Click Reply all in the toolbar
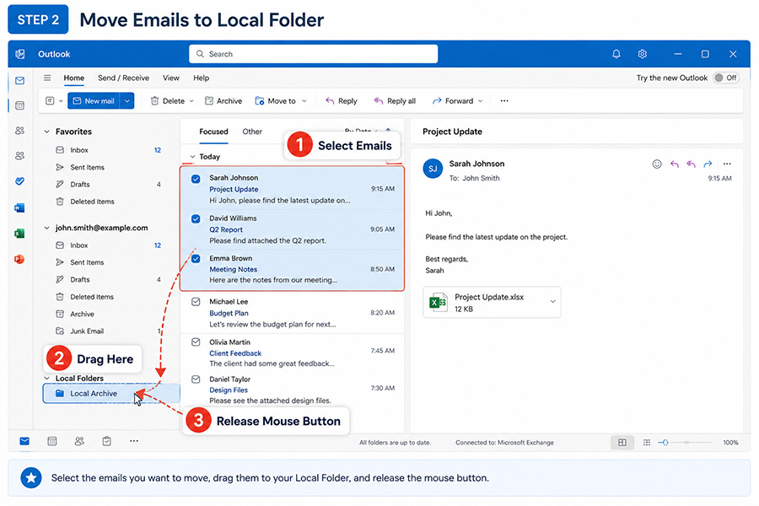Viewport: 759px width, 506px height. [x=395, y=100]
